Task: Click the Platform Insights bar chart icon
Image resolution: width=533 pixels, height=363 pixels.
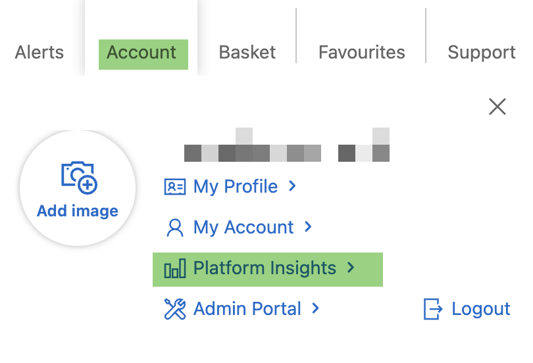Action: pos(175,269)
